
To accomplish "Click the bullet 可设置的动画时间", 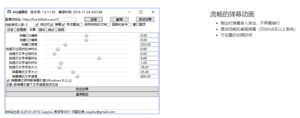I will (x=236, y=35).
